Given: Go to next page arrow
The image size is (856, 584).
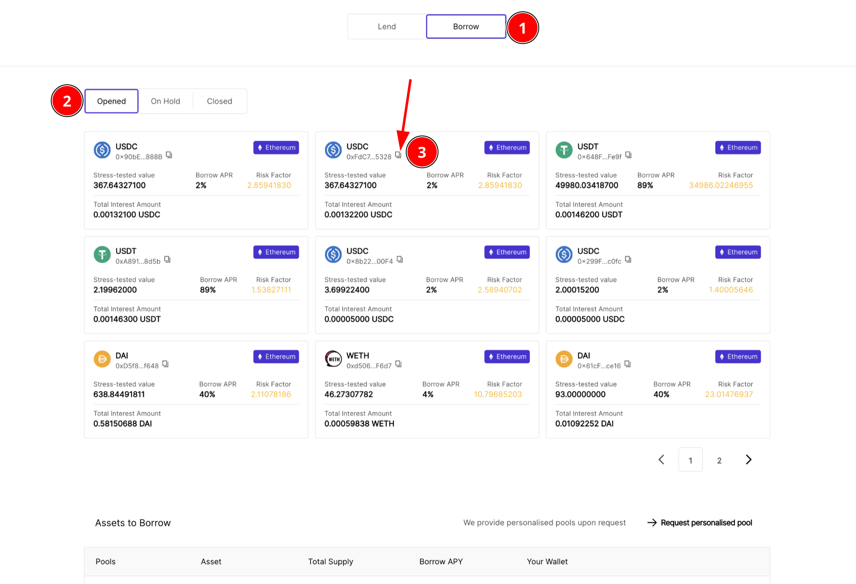Looking at the screenshot, I should pyautogui.click(x=749, y=460).
